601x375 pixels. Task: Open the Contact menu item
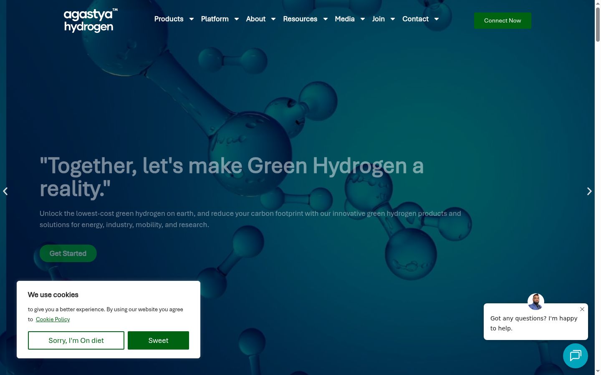tap(415, 19)
